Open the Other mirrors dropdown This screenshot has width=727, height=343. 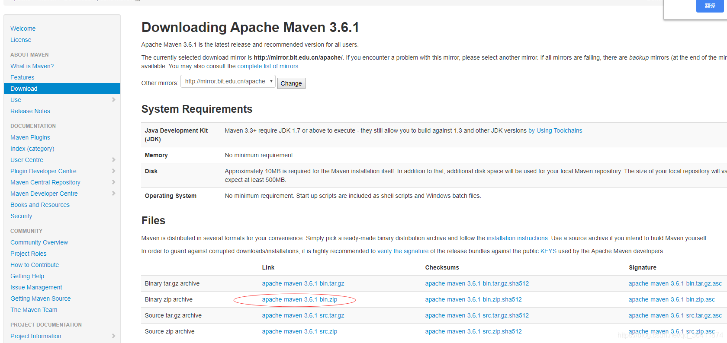click(228, 81)
